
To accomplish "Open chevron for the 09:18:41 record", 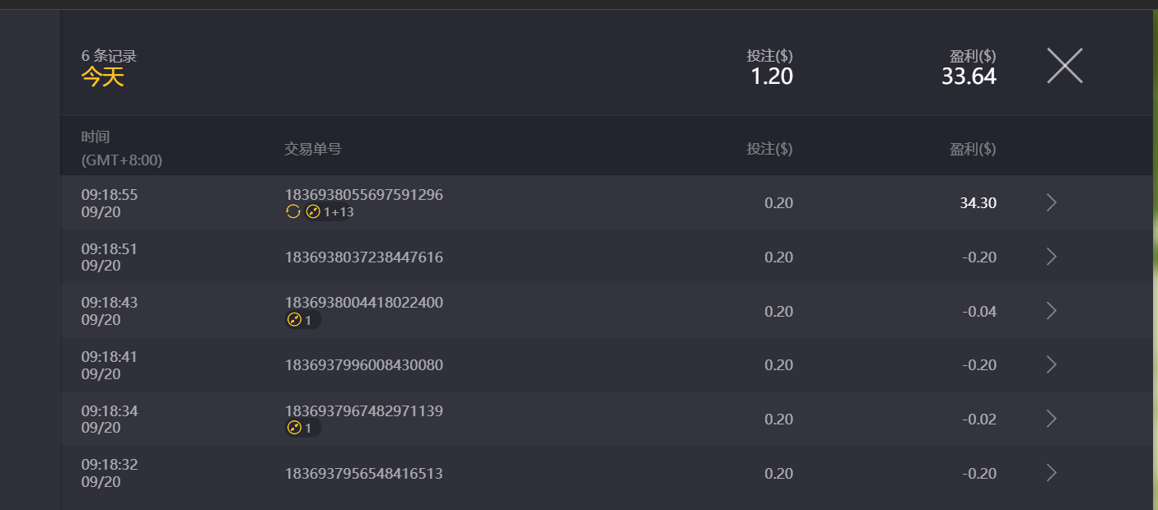I will 1051,365.
